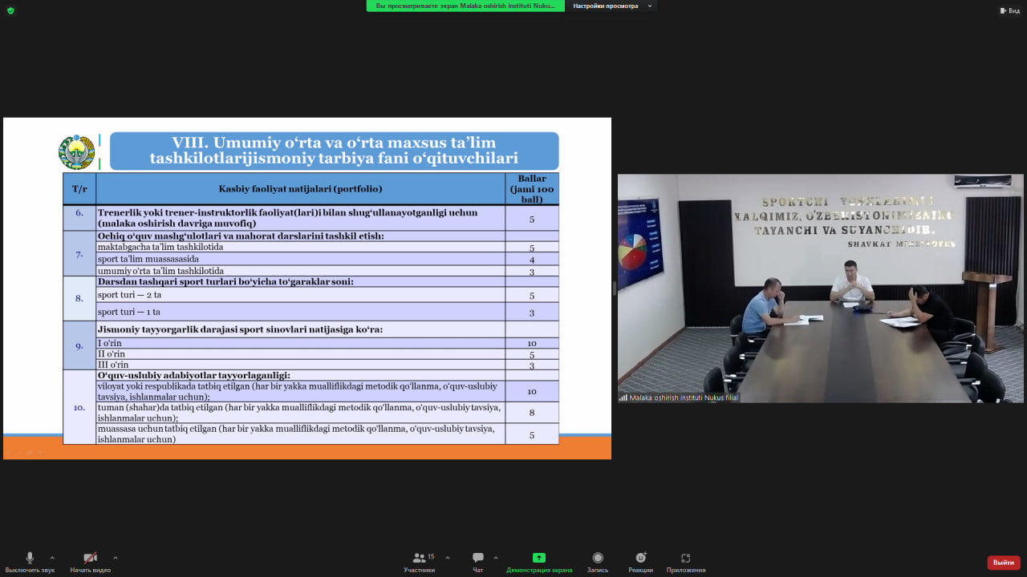Start recording with the Запись icon

tap(598, 558)
